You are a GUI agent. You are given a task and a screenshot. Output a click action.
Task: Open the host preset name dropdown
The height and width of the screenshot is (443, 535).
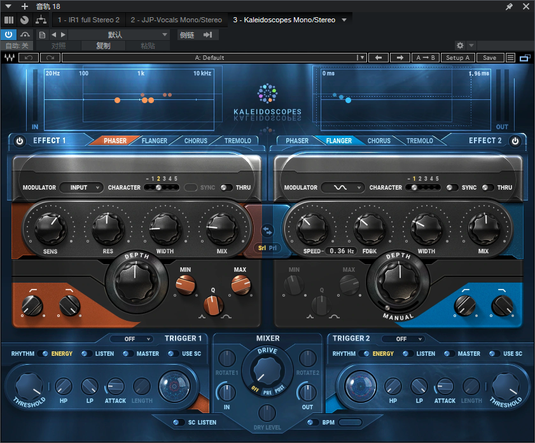(x=118, y=35)
